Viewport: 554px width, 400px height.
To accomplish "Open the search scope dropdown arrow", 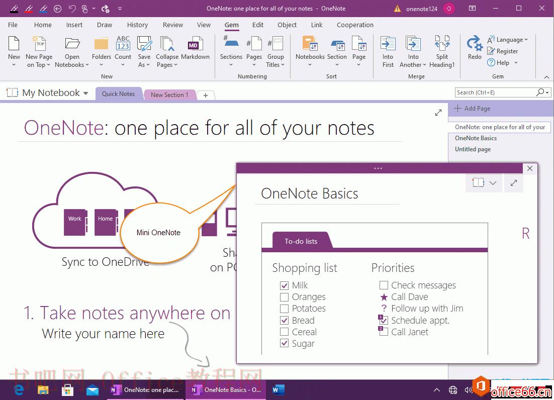I will point(547,92).
